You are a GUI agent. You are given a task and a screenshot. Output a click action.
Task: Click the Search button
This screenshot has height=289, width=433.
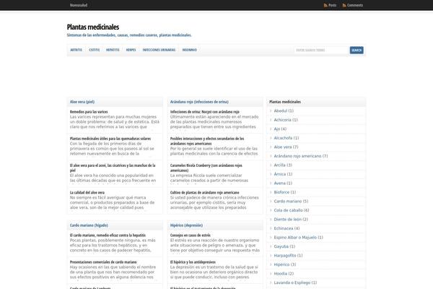[357, 51]
